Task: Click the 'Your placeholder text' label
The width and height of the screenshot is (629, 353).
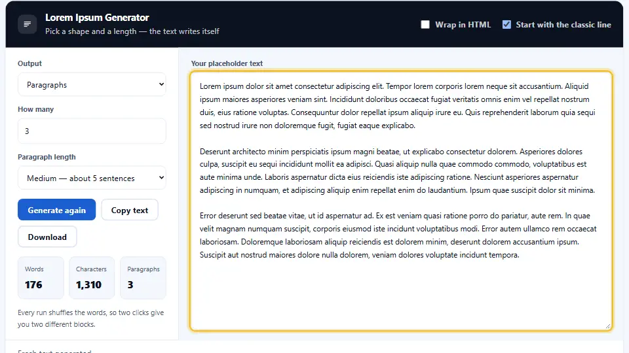Action: point(227,63)
